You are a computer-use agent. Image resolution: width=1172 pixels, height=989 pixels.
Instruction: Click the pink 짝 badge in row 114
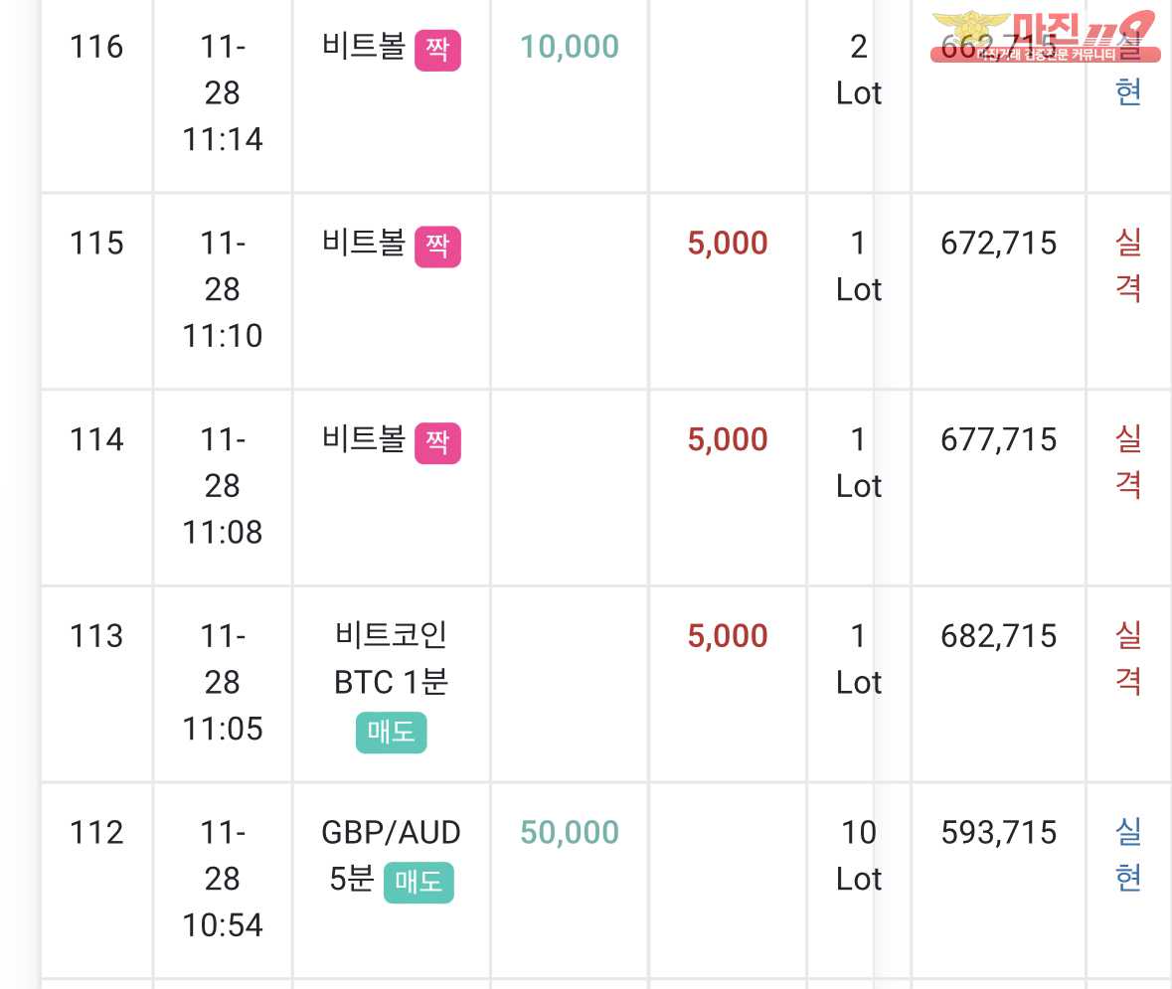pos(437,442)
